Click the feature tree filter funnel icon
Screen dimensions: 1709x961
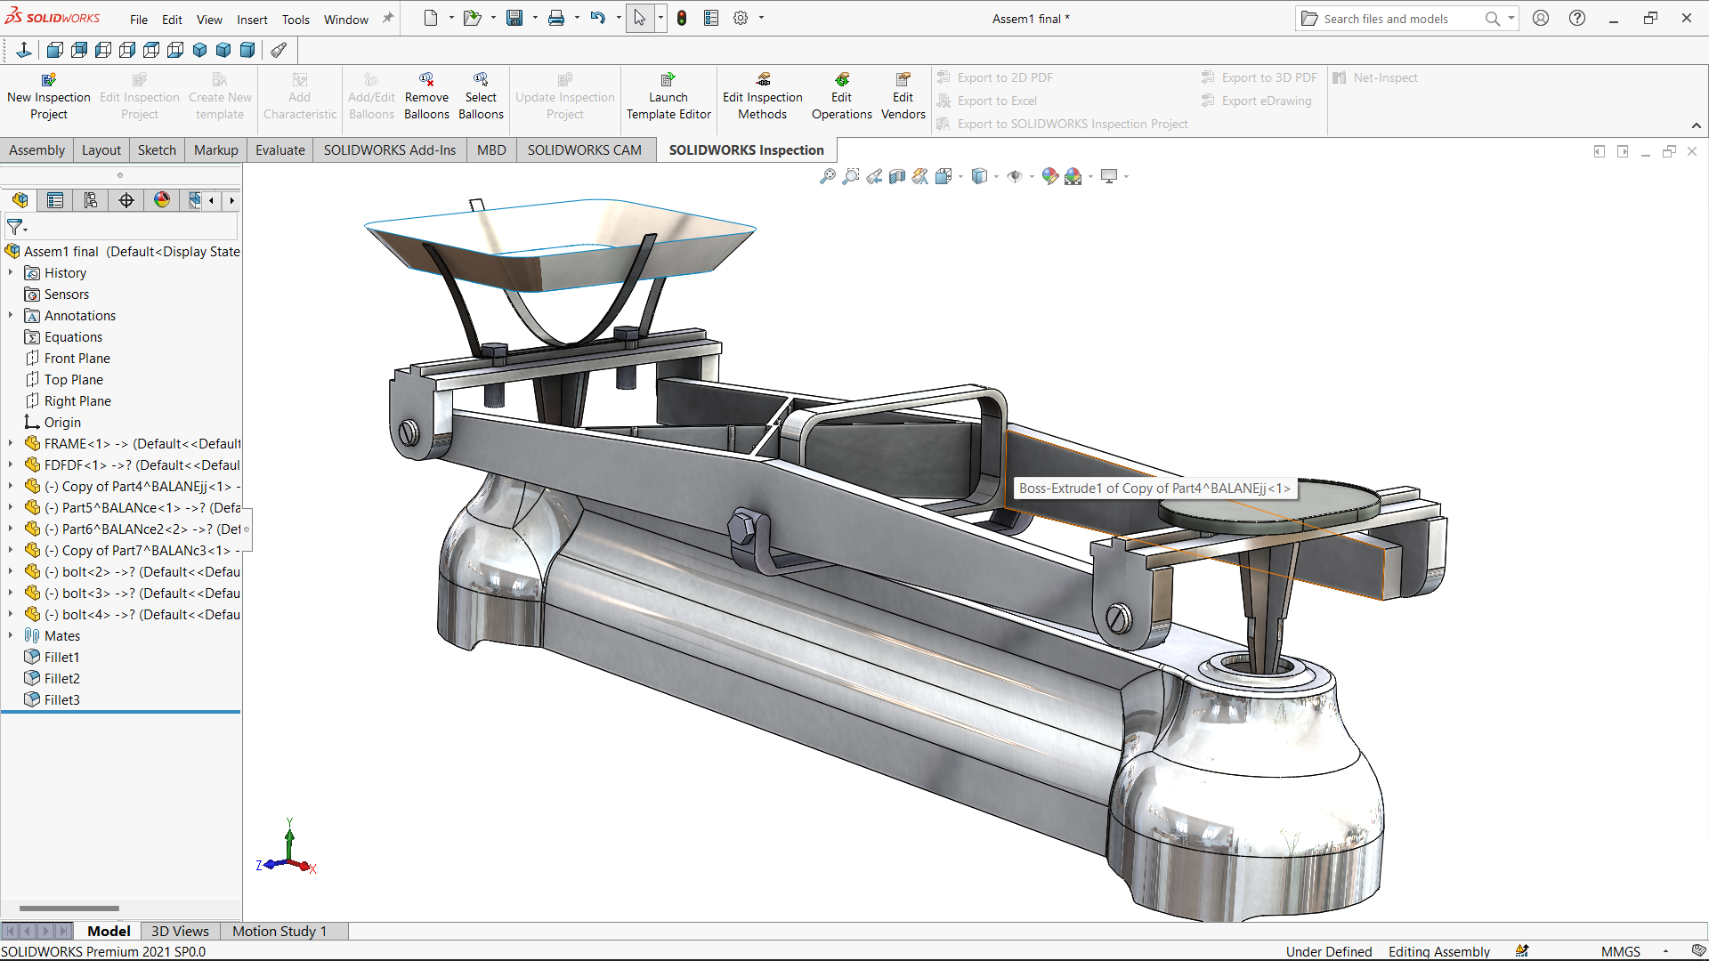point(15,227)
